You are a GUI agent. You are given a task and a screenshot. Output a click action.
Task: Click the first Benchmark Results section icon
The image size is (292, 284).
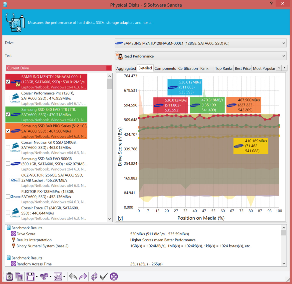pos(8,227)
